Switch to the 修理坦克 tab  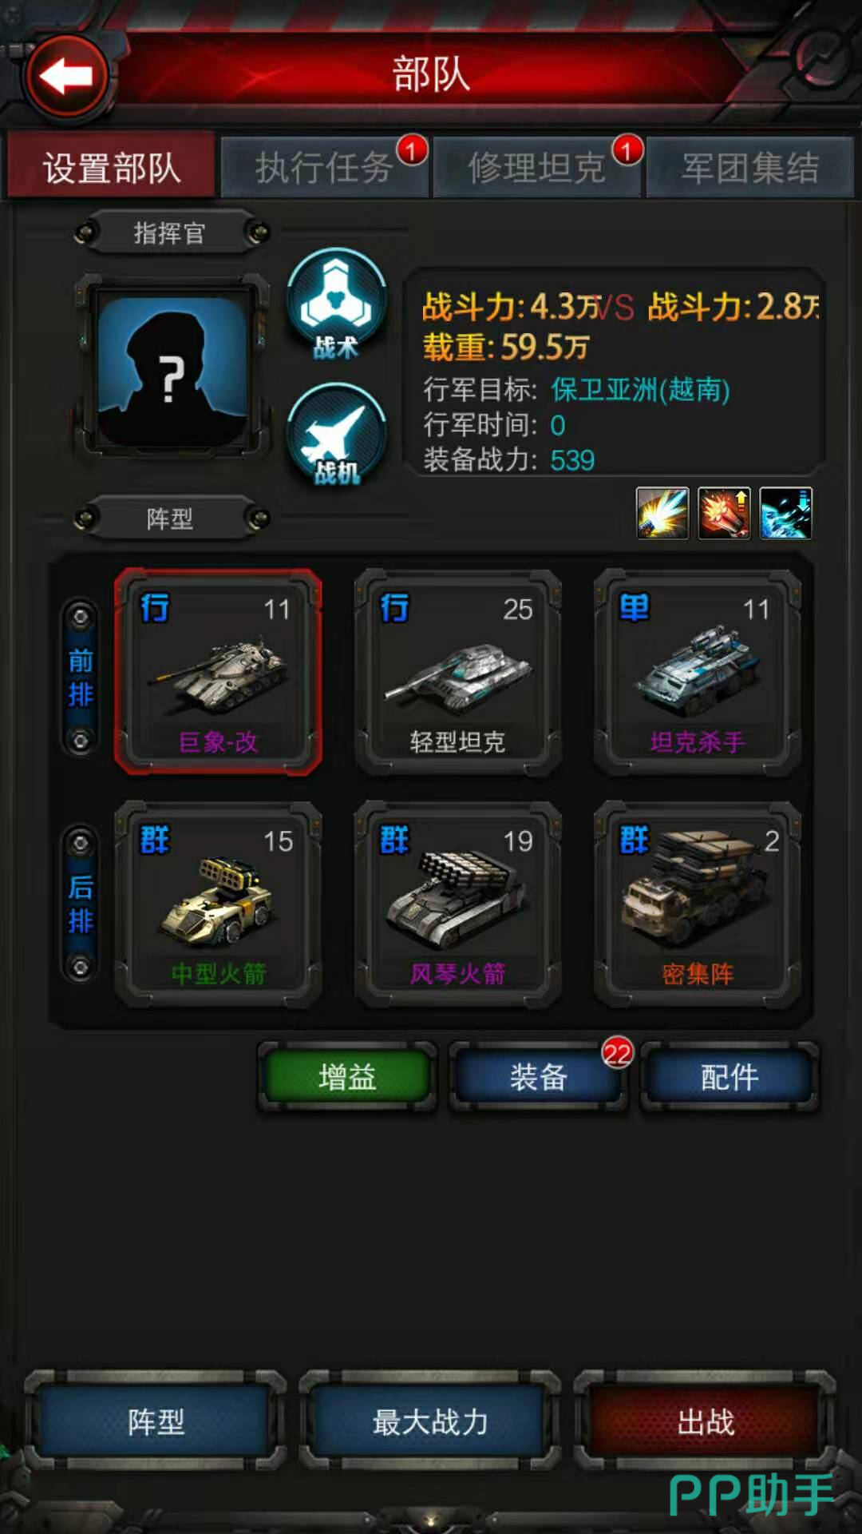click(x=537, y=168)
